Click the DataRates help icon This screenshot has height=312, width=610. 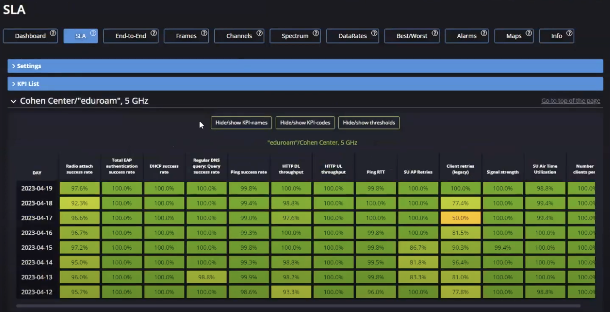coord(374,33)
